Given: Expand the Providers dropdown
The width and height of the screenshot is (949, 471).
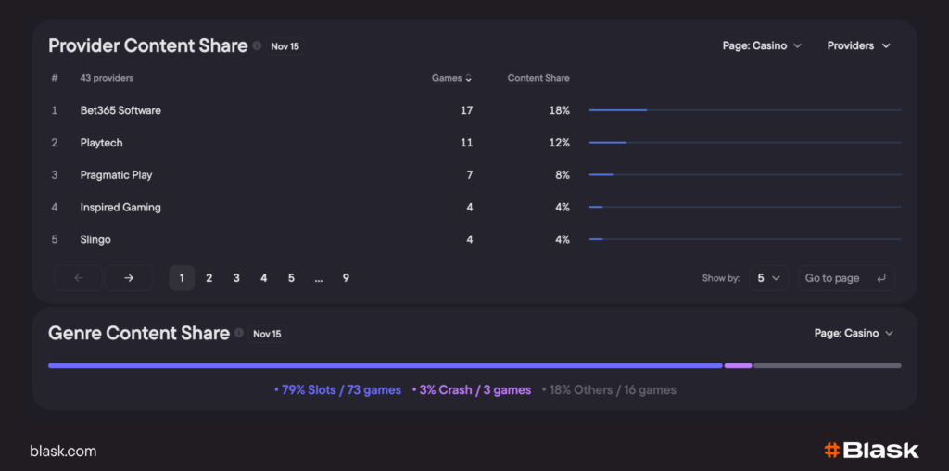Looking at the screenshot, I should pyautogui.click(x=858, y=45).
